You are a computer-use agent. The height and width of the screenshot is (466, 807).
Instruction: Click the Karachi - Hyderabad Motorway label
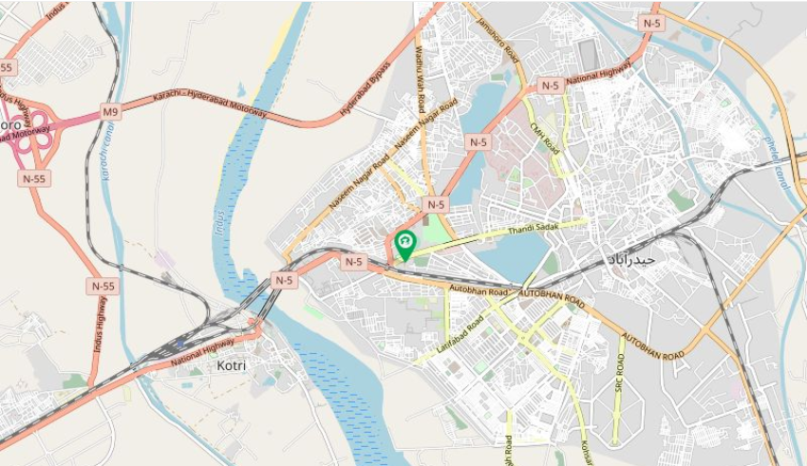pyautogui.click(x=210, y=103)
